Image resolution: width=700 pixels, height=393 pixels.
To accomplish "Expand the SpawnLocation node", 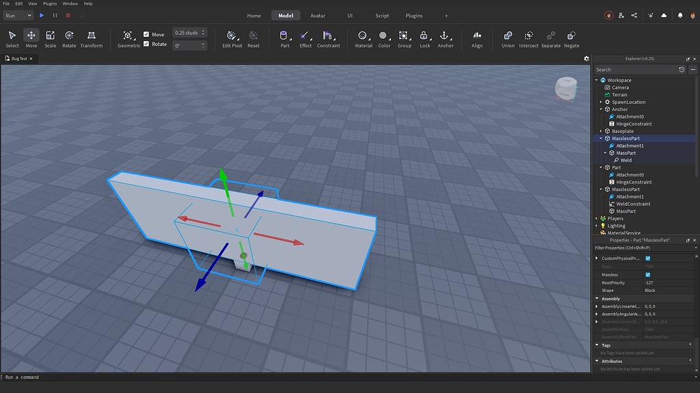I will [x=601, y=102].
